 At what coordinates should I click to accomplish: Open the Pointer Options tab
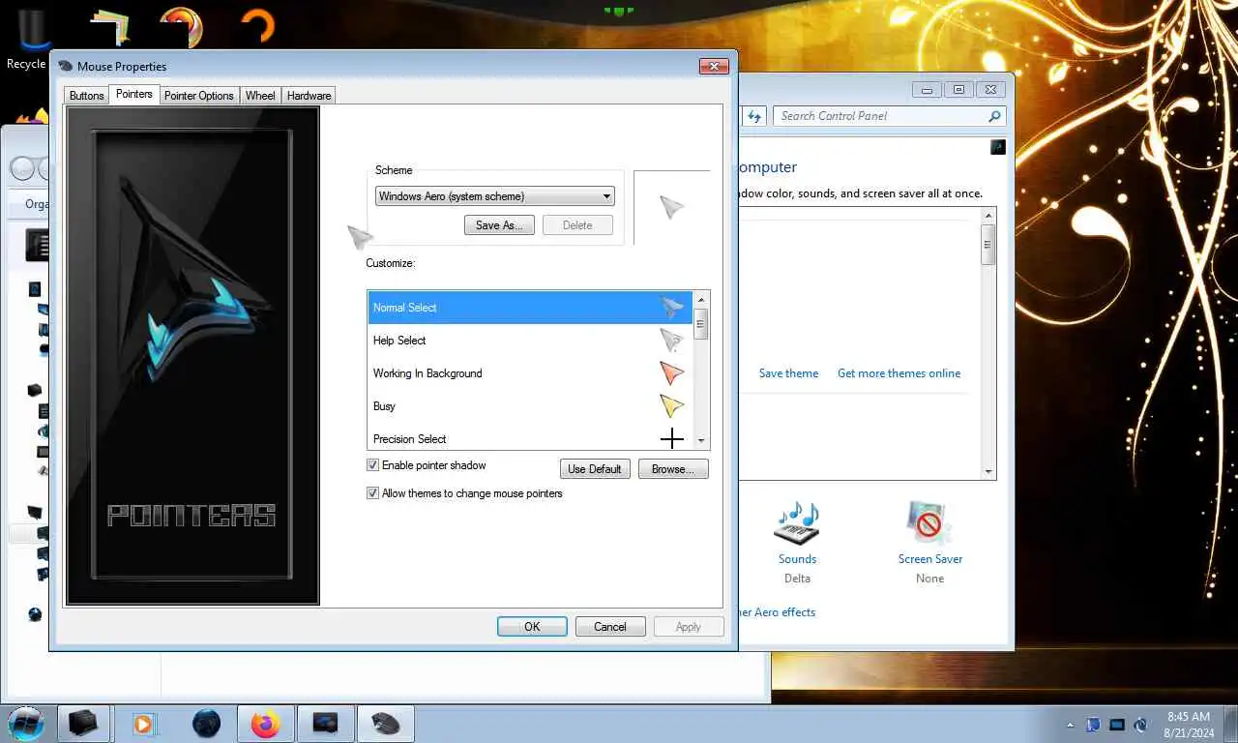point(198,95)
